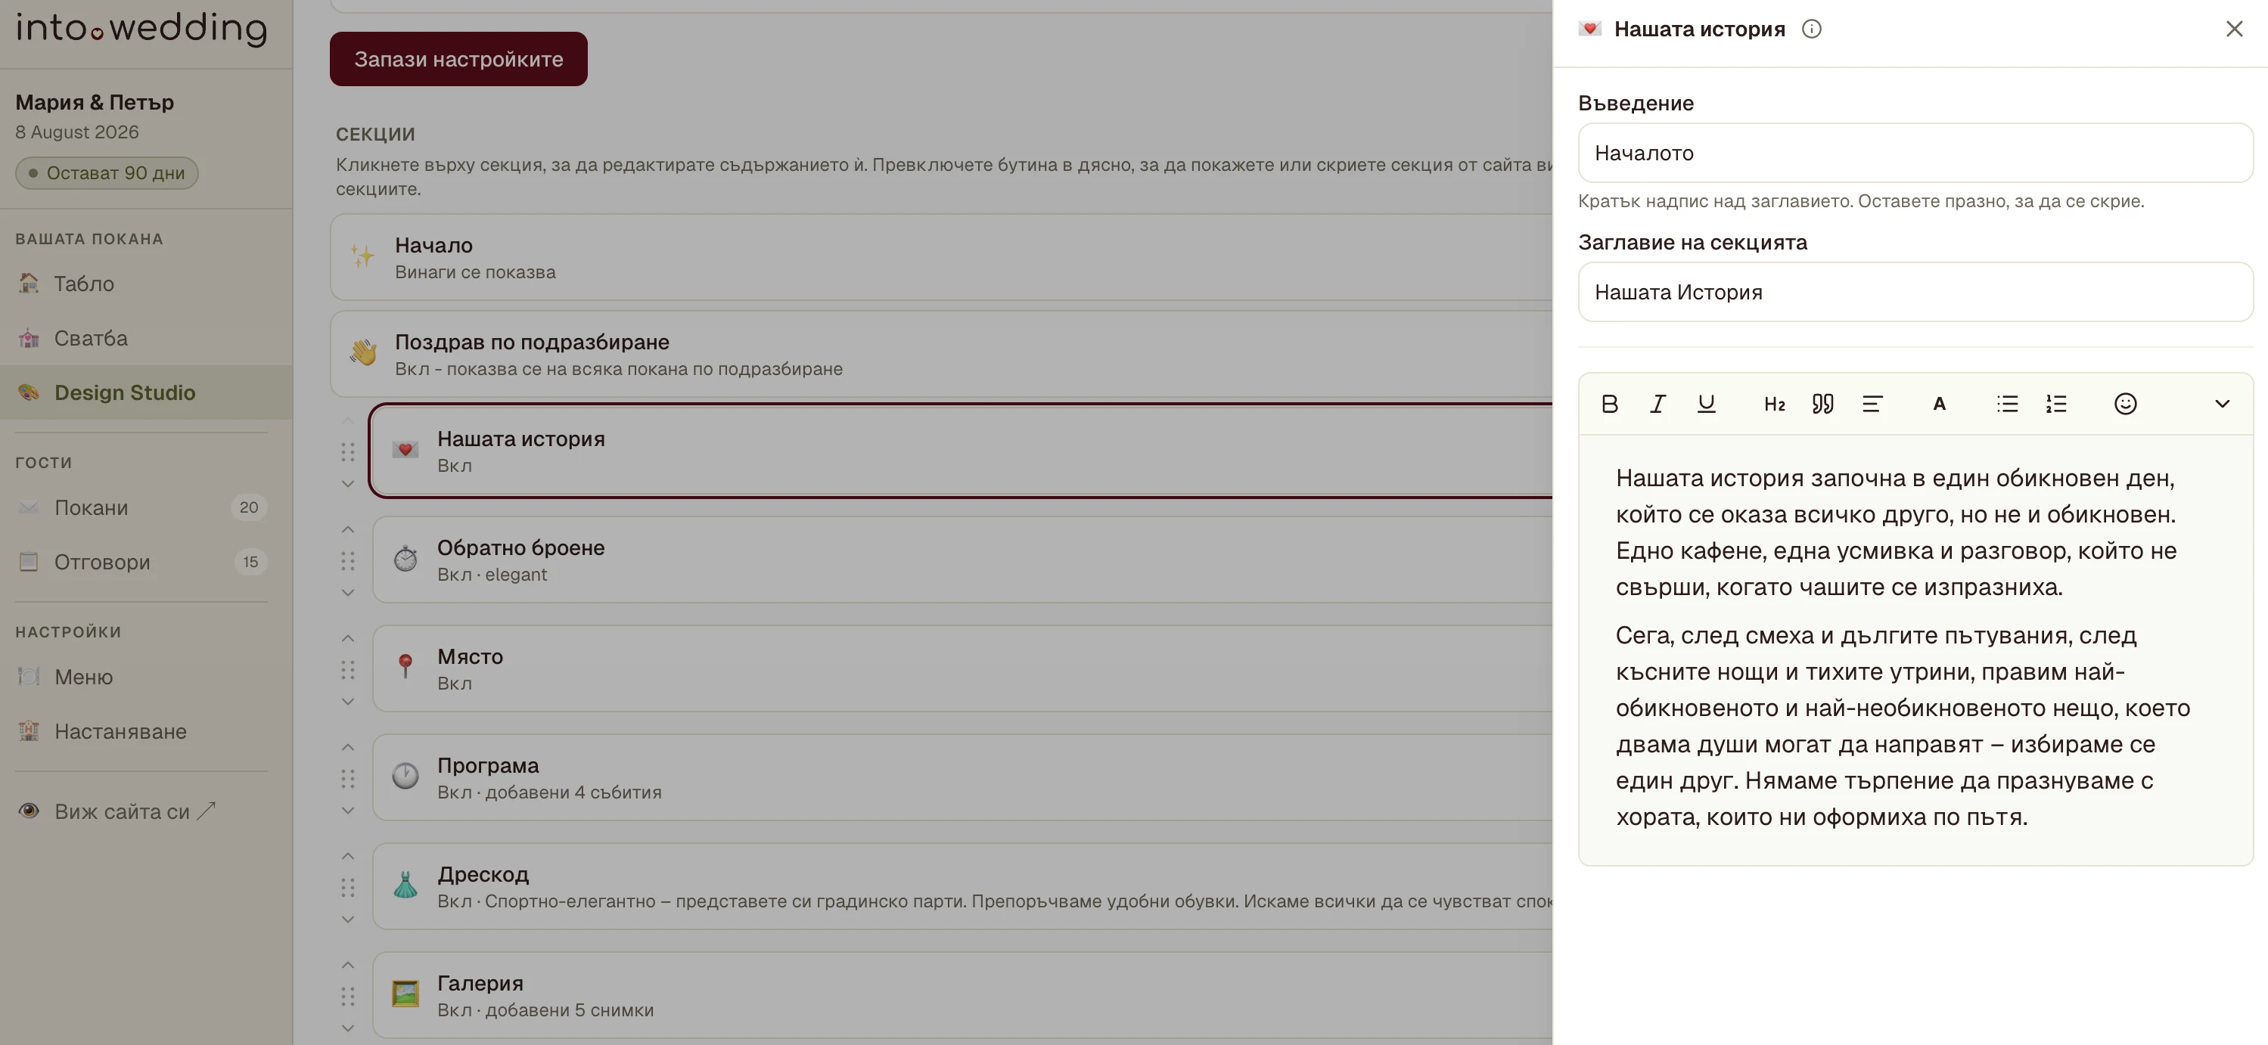Screen dimensions: 2268x1045
Task: Move Обратно броене section up
Action: pyautogui.click(x=348, y=529)
